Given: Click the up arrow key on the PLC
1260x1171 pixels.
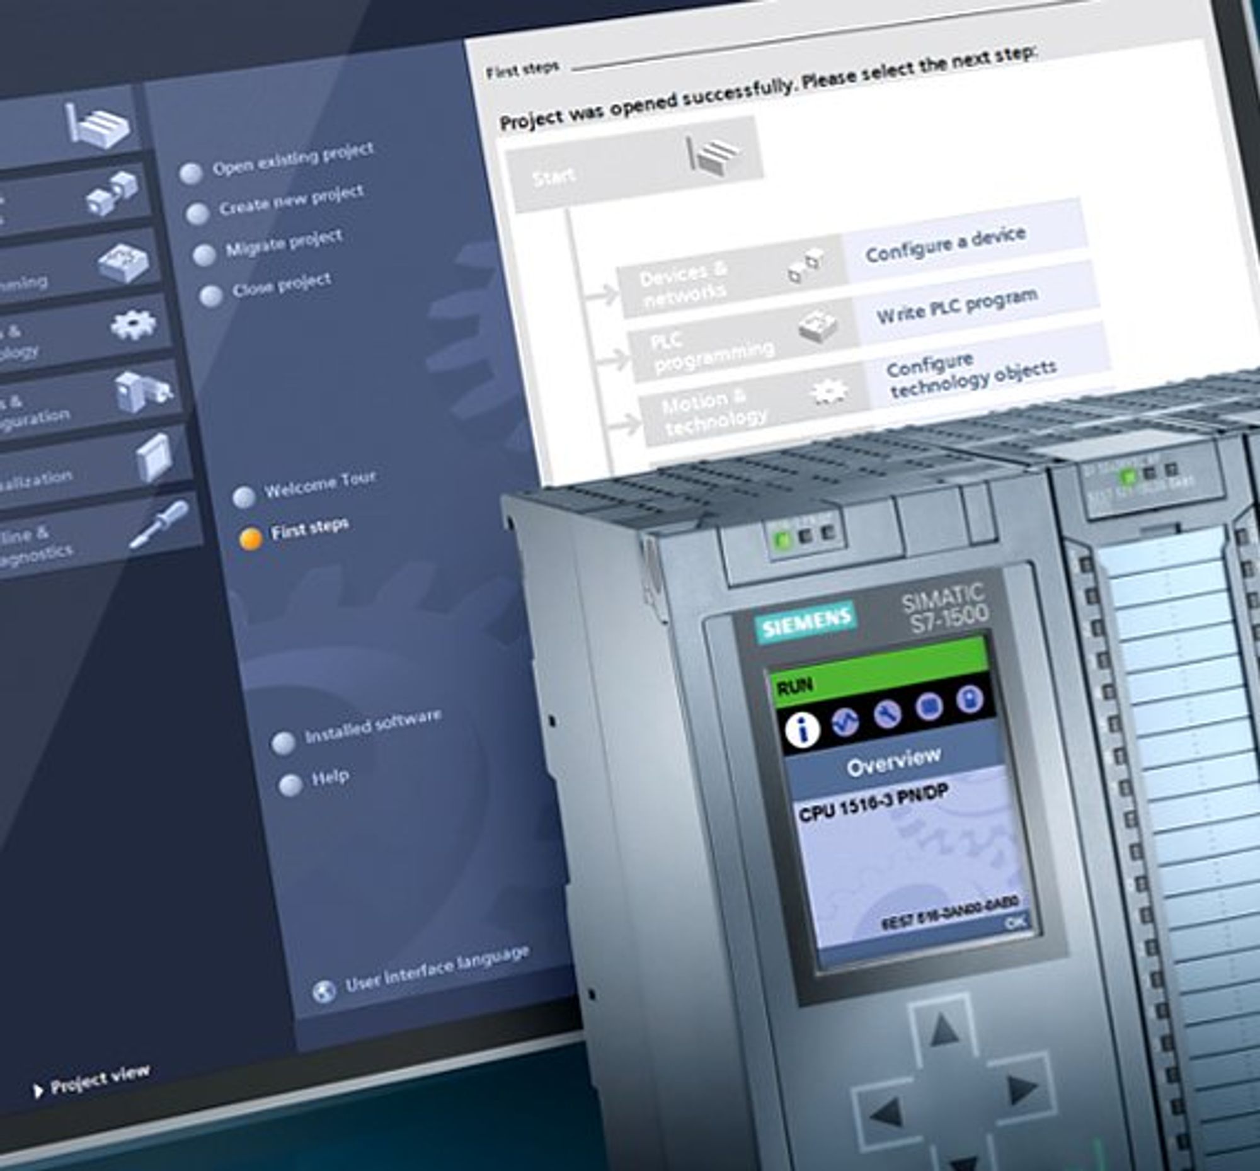Looking at the screenshot, I should 945,1029.
